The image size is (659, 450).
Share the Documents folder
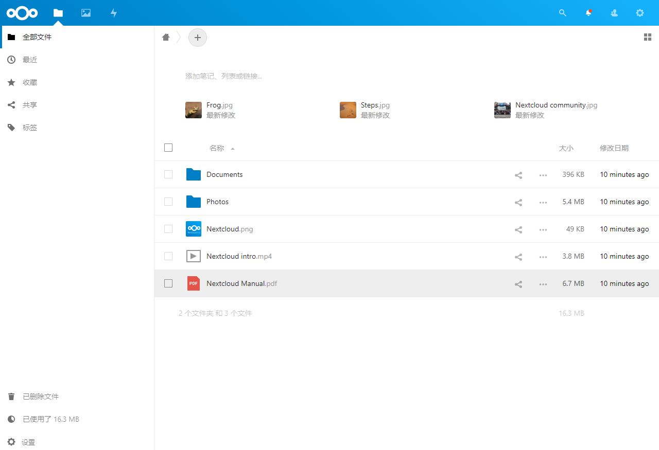pyautogui.click(x=518, y=175)
